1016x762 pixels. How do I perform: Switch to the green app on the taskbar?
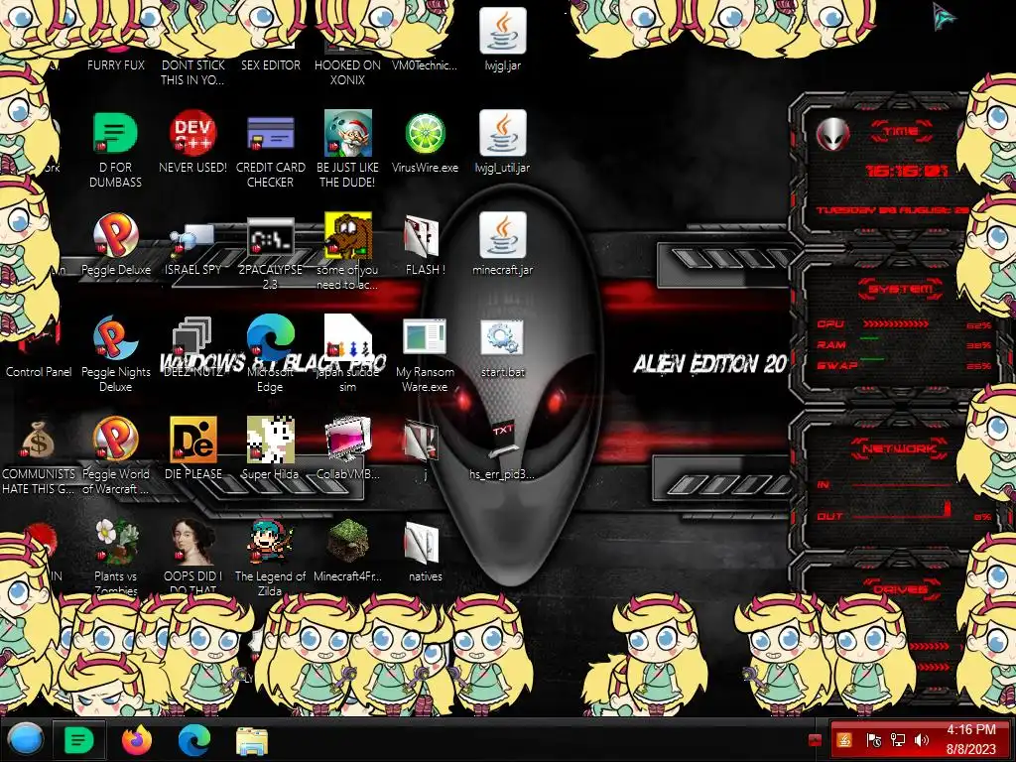coord(79,739)
